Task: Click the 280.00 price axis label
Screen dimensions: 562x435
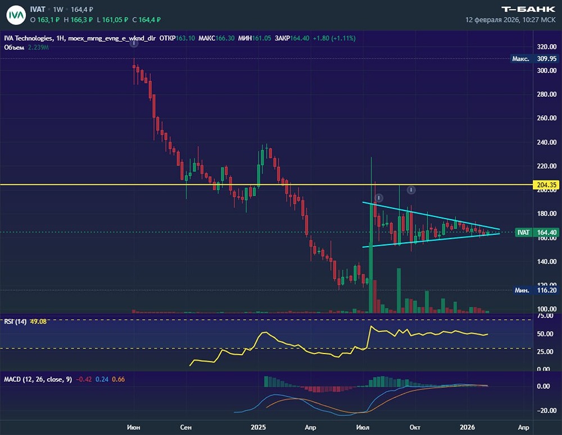Action: [x=547, y=94]
